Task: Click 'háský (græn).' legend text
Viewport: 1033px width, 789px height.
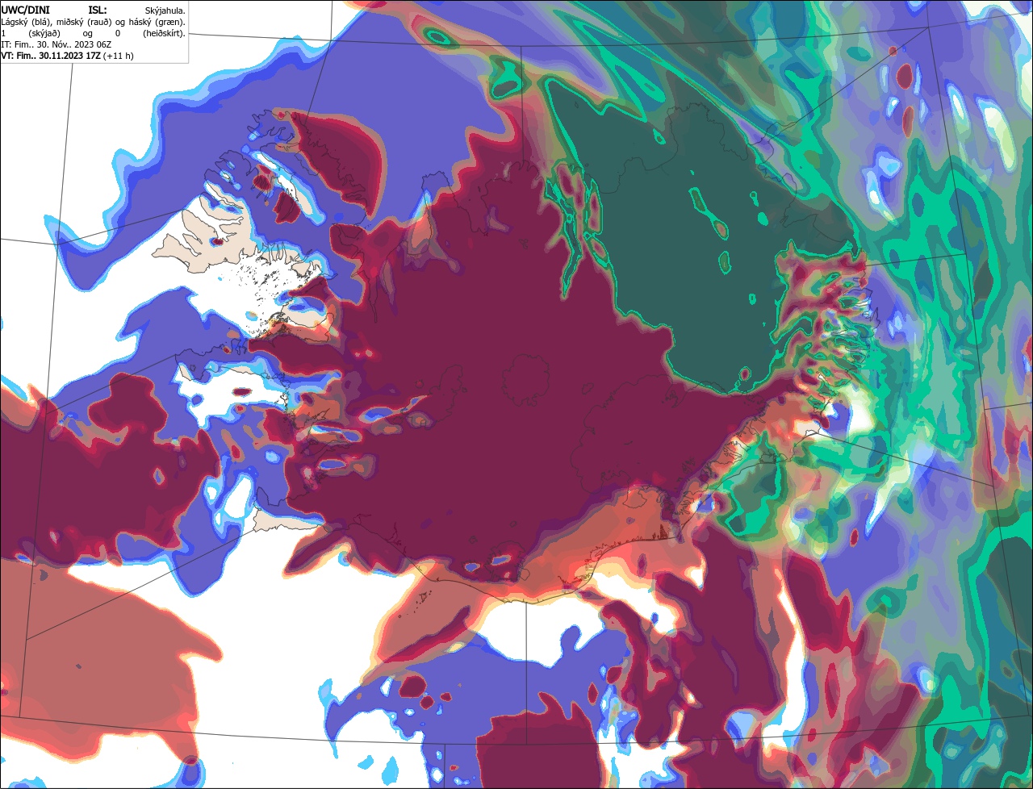Action: [x=157, y=23]
